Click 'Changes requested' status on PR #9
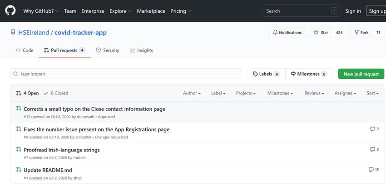 [111, 137]
